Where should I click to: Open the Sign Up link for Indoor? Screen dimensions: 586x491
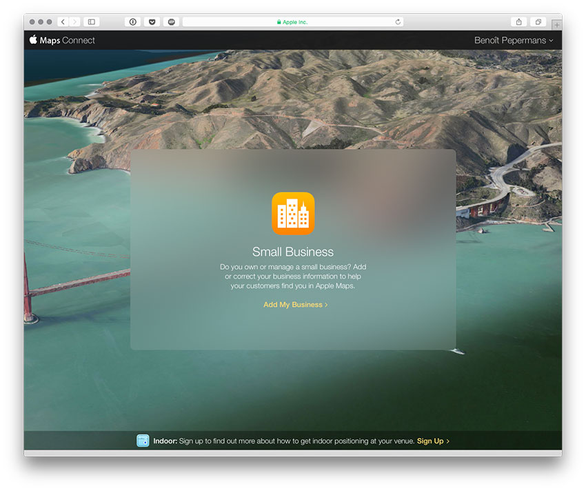pyautogui.click(x=433, y=441)
